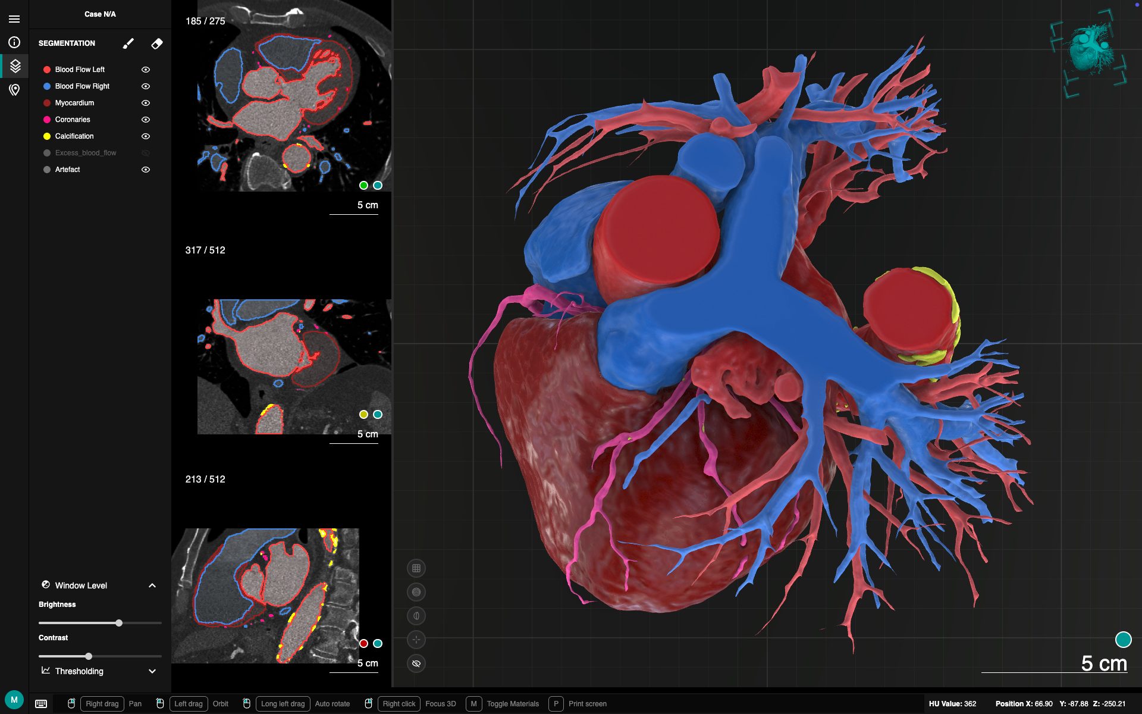This screenshot has height=714, width=1142.
Task: Open the layers/segmentation panel in the sidebar
Action: [15, 66]
